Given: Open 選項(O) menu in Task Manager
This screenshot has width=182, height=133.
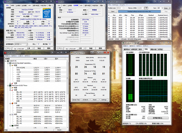Looking at the screenshot, I should [x=132, y=46].
